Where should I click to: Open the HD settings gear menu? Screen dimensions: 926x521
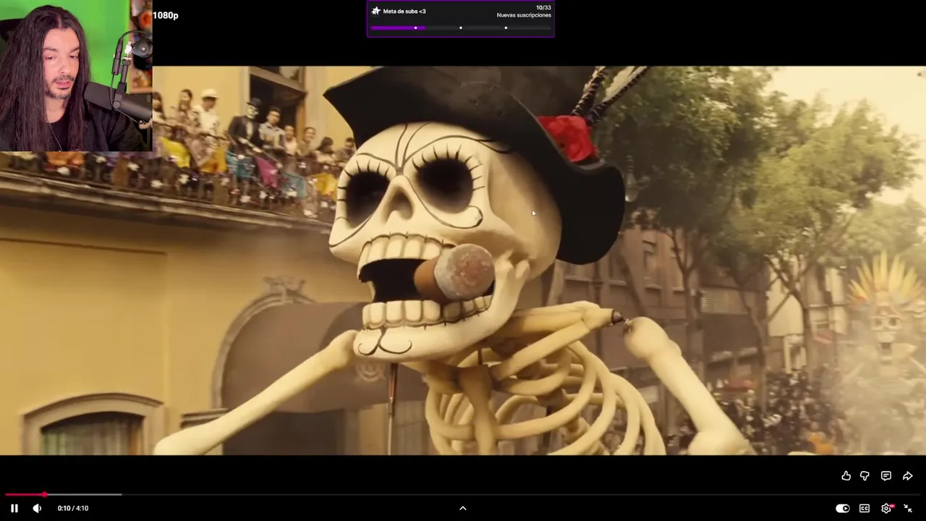(887, 509)
